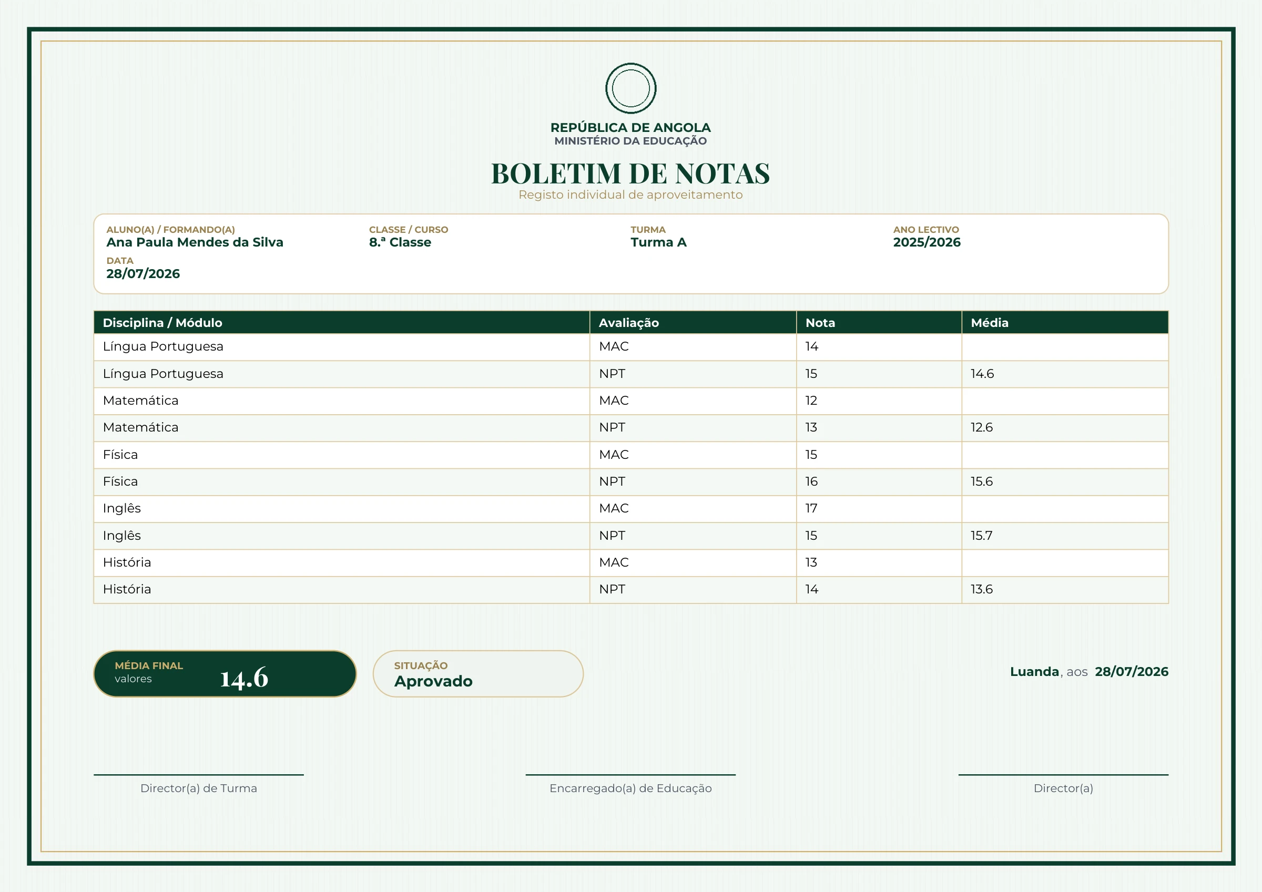
Task: Click 'Luanda' in the date line
Action: [x=1034, y=672]
